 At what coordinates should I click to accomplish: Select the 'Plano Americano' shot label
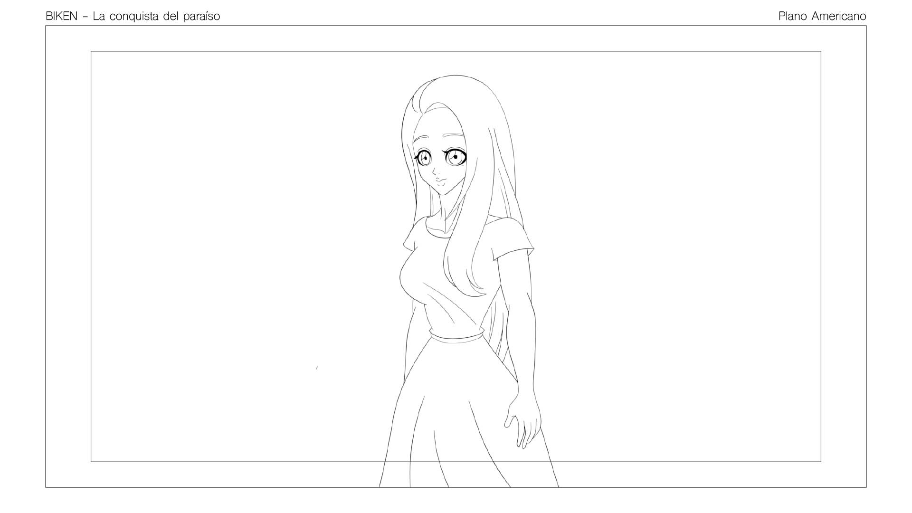pyautogui.click(x=822, y=16)
